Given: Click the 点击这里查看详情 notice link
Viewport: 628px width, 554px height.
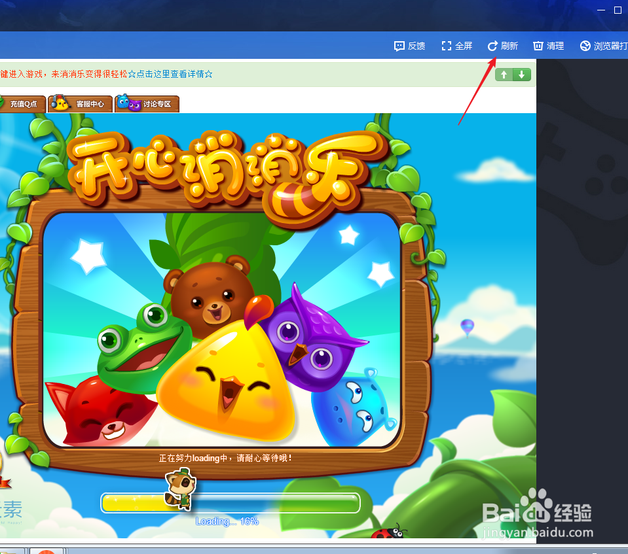Looking at the screenshot, I should coord(170,74).
